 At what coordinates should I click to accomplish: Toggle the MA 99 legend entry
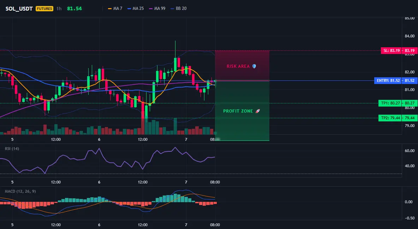pos(157,8)
